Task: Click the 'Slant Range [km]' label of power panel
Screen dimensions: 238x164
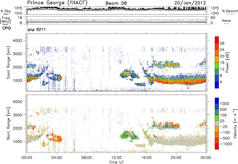Action: coord(8,62)
